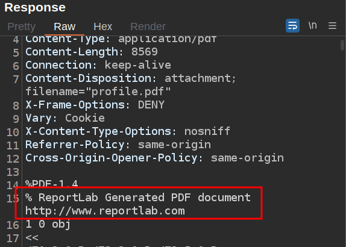This screenshot has height=247, width=346.
Task: Switch to the Render tab
Action: pyautogui.click(x=148, y=27)
